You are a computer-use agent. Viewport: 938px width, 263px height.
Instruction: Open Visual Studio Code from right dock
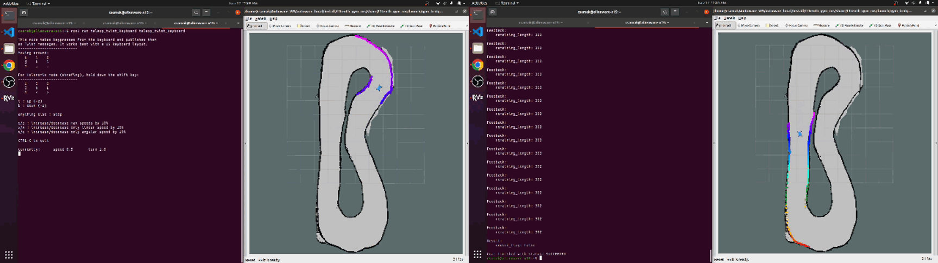pos(477,32)
